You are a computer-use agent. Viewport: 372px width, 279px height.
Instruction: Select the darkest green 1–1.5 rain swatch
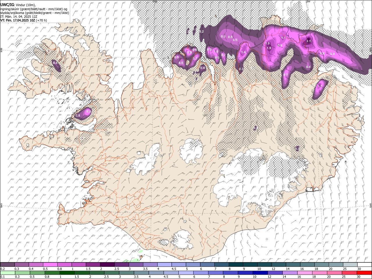click(x=67, y=273)
